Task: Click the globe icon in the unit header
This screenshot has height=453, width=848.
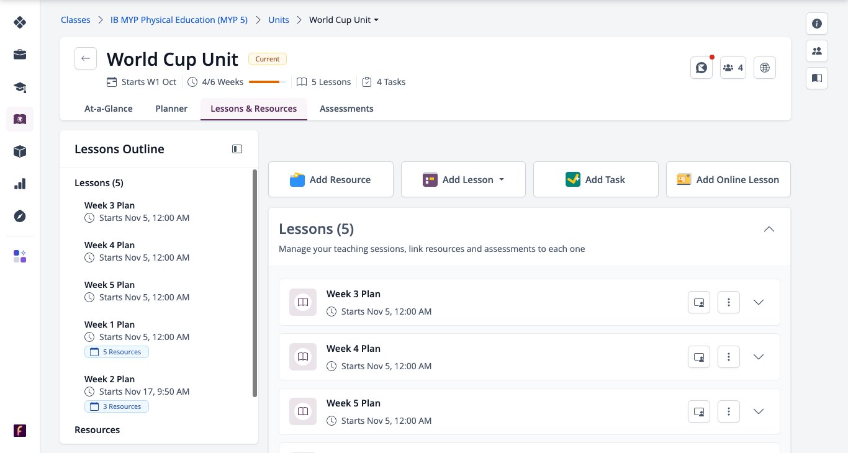Action: pyautogui.click(x=765, y=68)
